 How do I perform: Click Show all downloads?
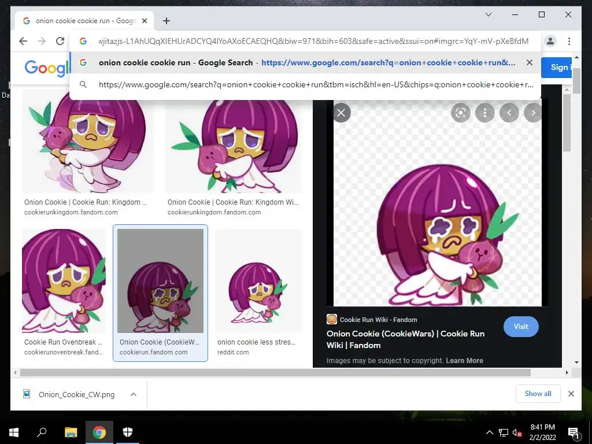click(538, 394)
